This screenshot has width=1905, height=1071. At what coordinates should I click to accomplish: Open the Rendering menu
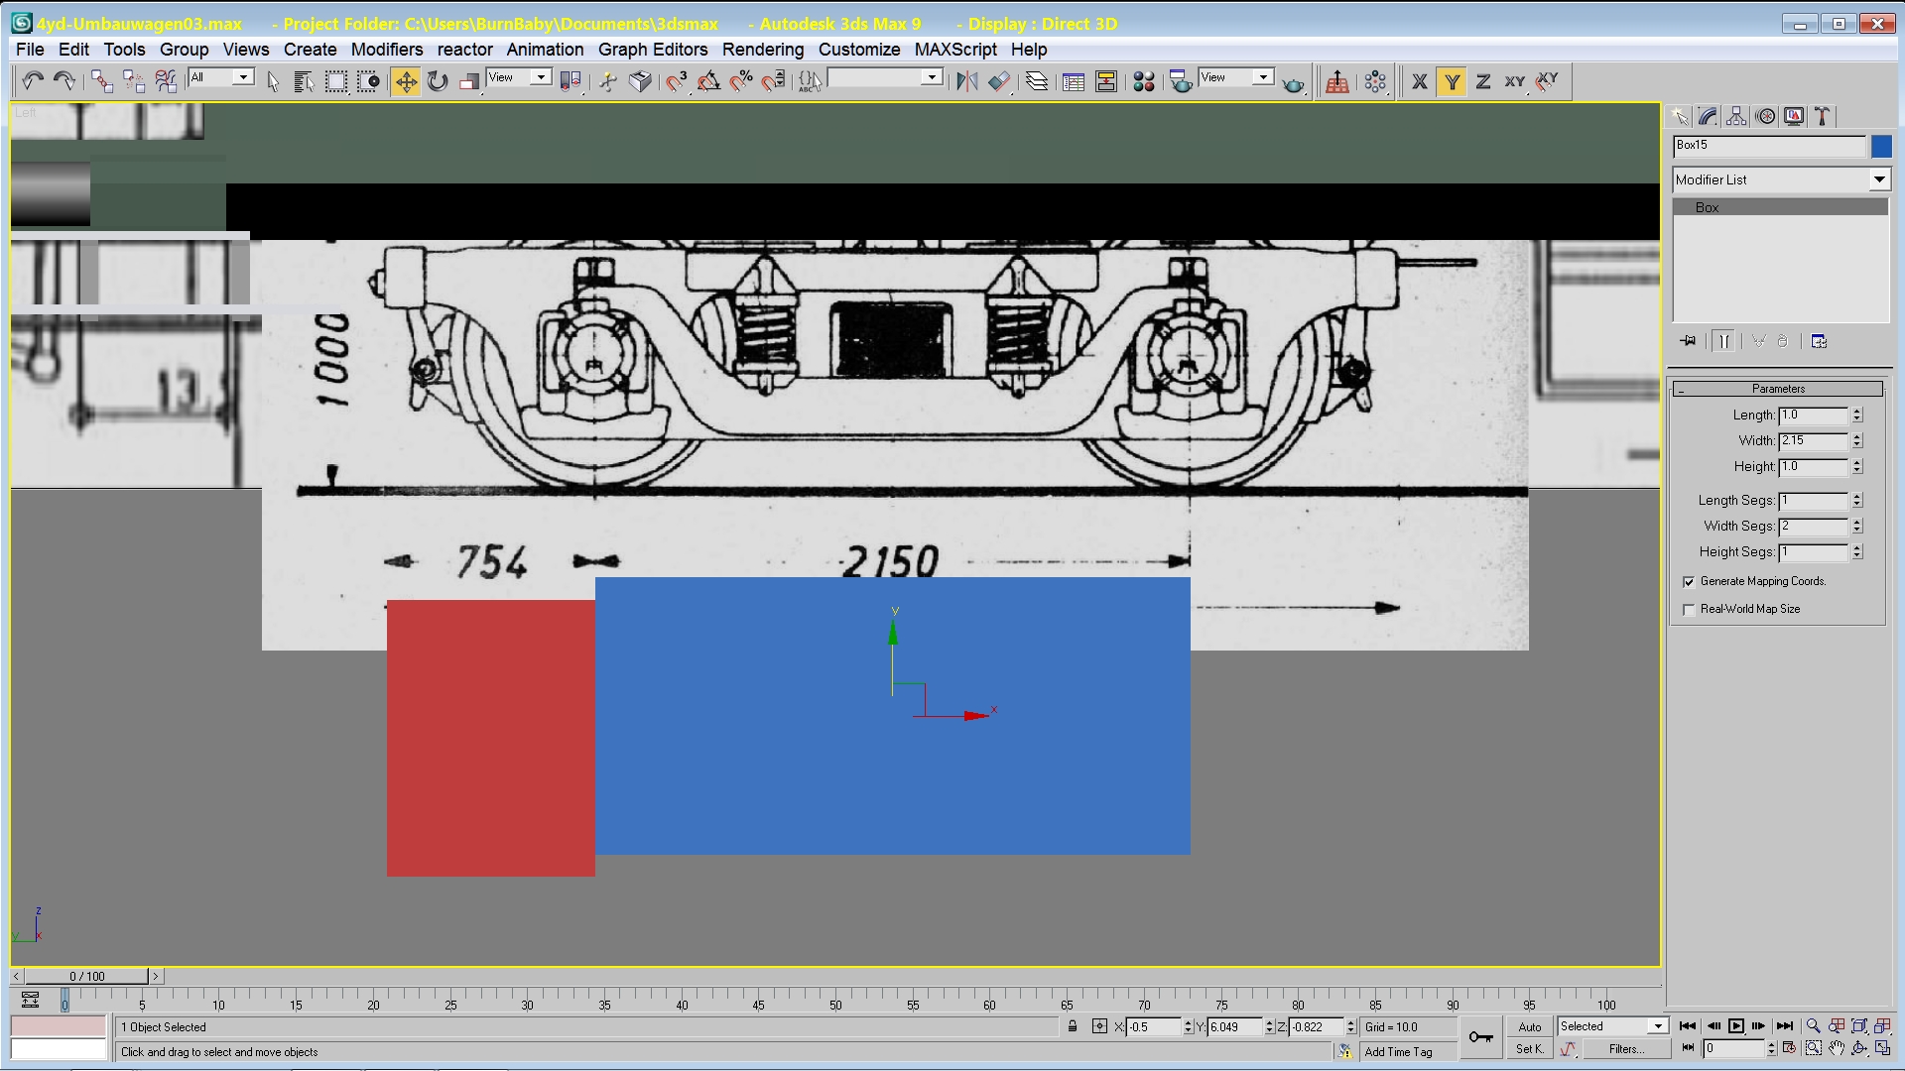[762, 50]
